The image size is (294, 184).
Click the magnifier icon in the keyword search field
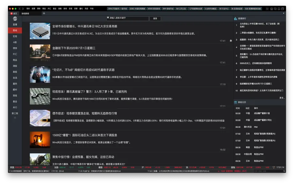point(108,18)
